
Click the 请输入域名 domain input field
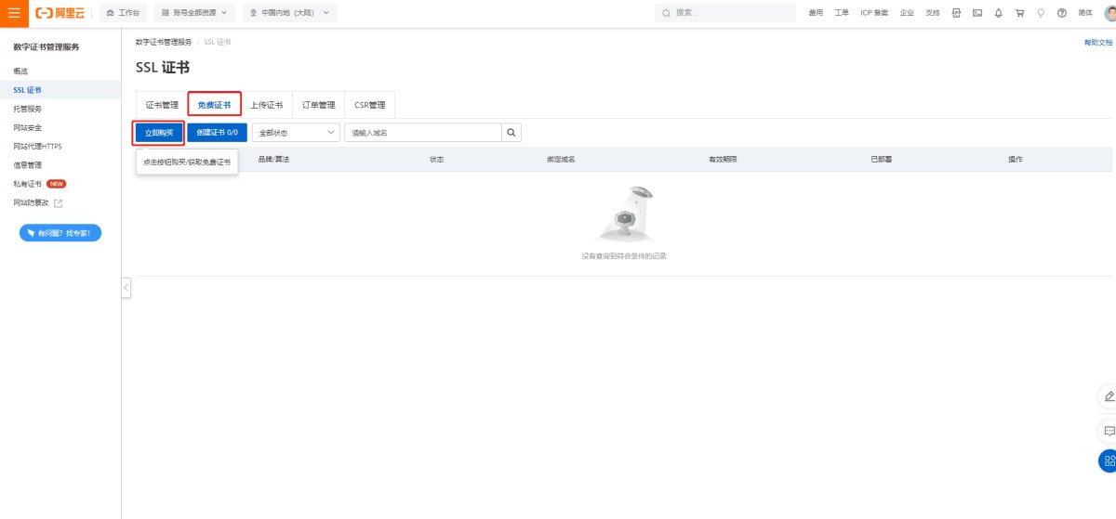[423, 133]
